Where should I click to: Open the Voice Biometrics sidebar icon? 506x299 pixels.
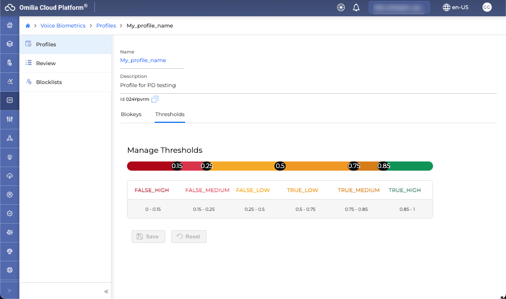pyautogui.click(x=9, y=100)
